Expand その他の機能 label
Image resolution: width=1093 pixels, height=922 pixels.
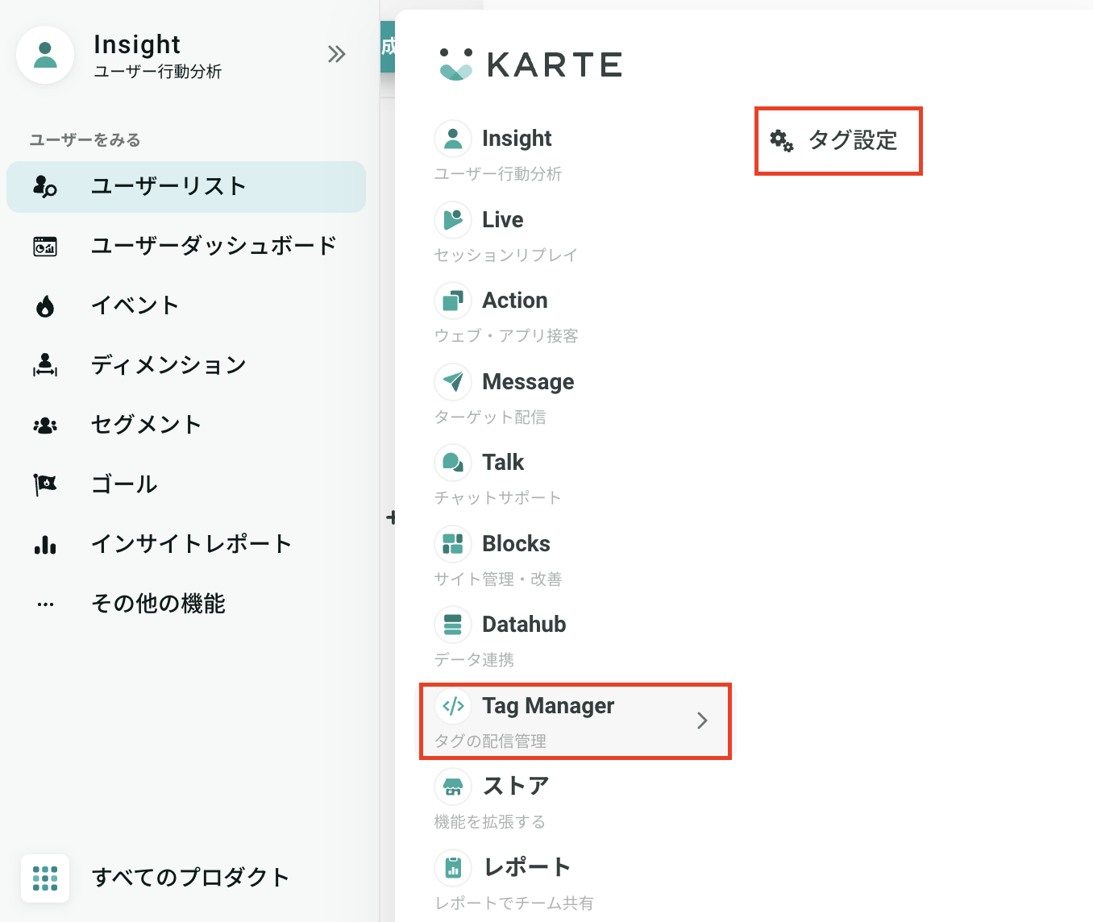[x=158, y=604]
